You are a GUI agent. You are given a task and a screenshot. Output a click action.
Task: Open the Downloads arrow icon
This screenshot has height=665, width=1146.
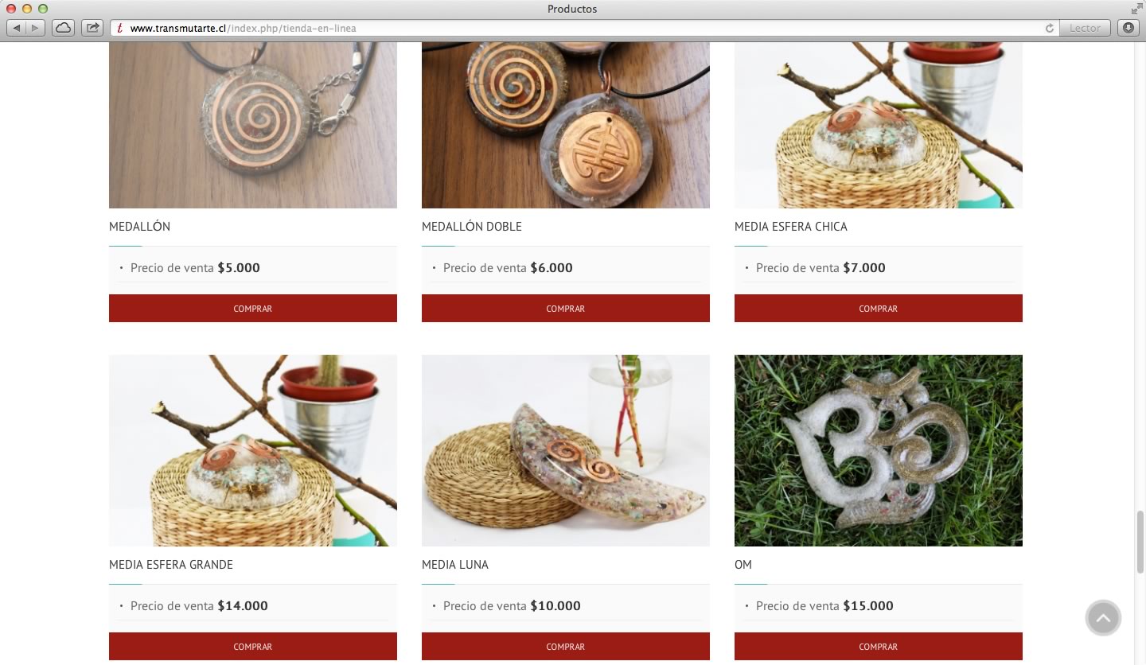[x=1128, y=28]
